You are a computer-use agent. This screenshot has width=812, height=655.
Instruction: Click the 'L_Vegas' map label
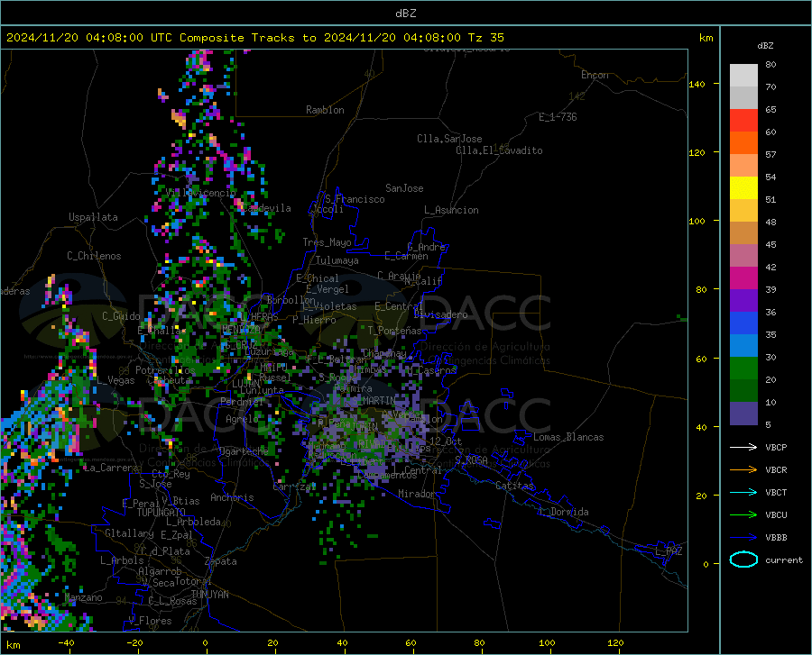(116, 380)
